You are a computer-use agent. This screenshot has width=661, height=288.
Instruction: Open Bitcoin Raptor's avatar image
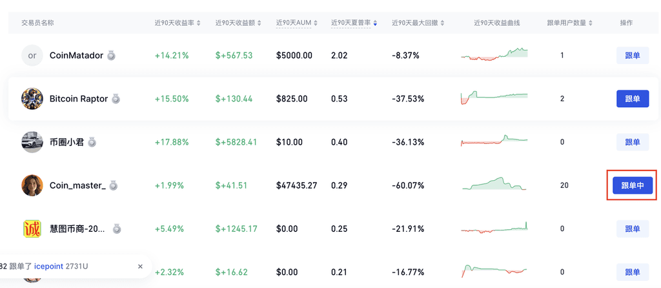click(32, 99)
